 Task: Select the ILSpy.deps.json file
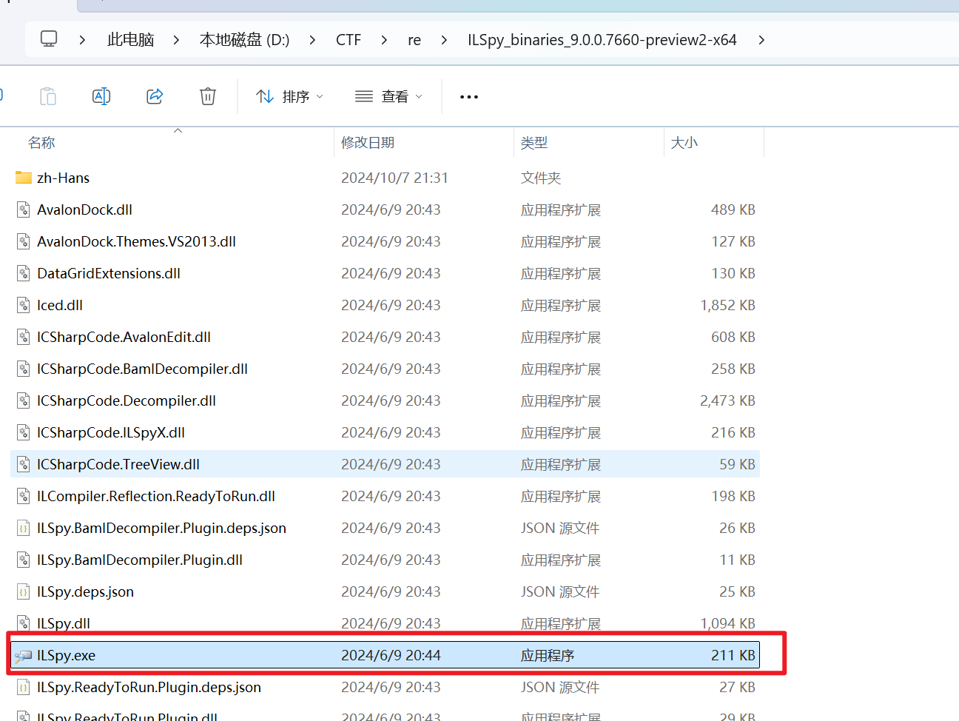[86, 592]
